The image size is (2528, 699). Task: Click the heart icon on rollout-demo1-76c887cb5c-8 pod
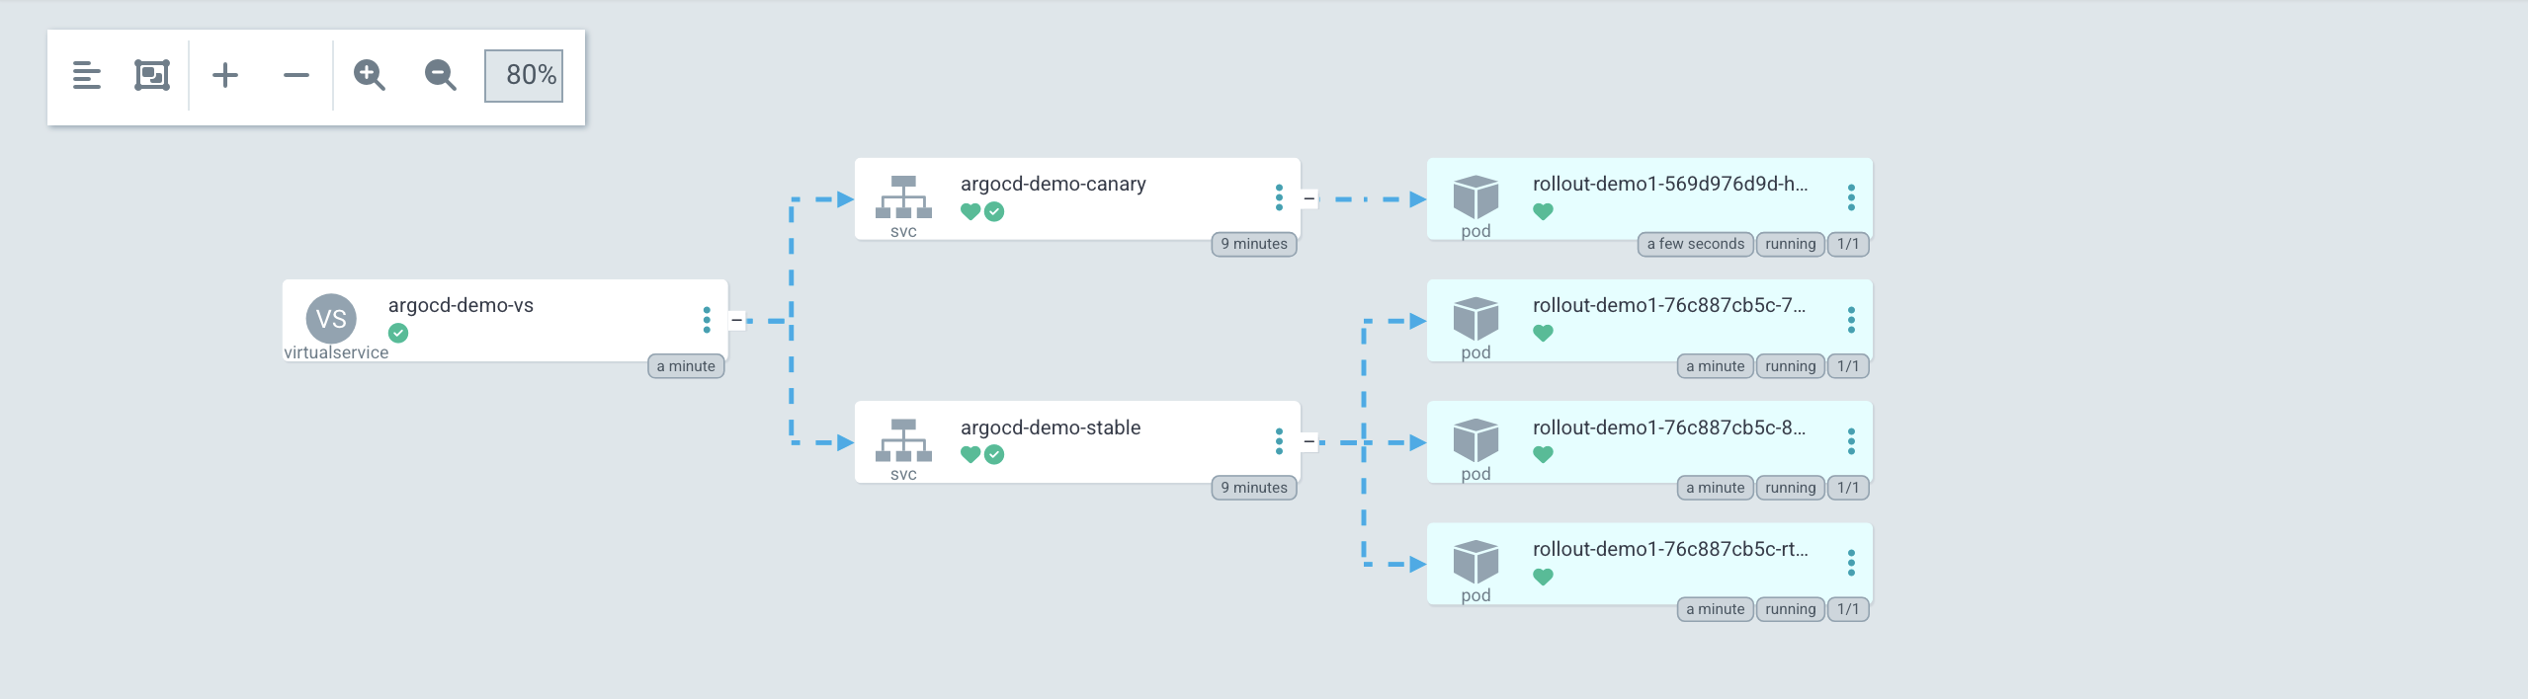click(1543, 454)
